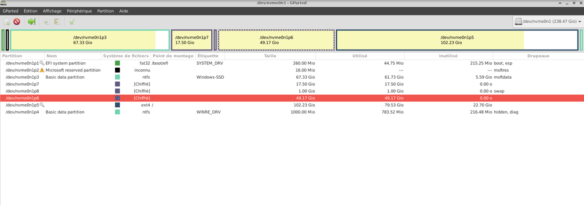
Task: Select the /dev/nvme0n1p3 block in disk map
Action: (x=90, y=40)
